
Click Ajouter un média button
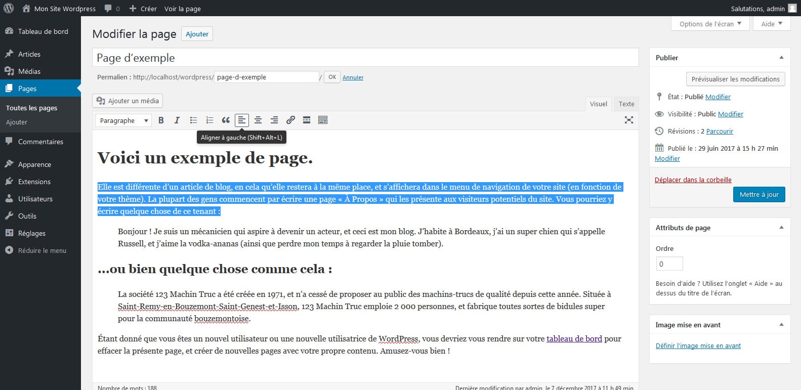point(128,101)
